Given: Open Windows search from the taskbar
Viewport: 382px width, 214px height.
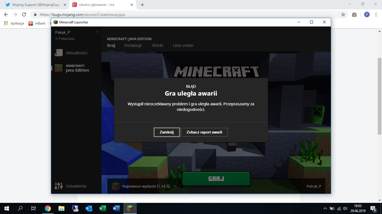Looking at the screenshot, I should tap(20, 208).
